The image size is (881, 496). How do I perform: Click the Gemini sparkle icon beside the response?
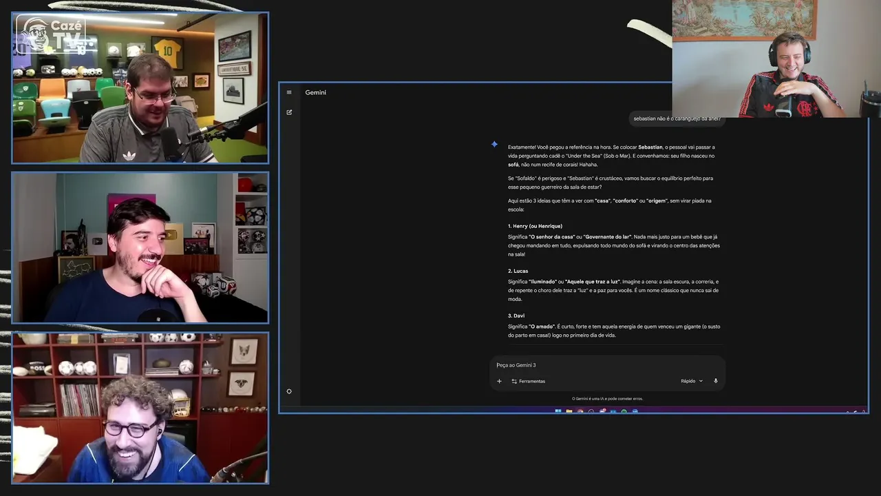[x=494, y=144]
